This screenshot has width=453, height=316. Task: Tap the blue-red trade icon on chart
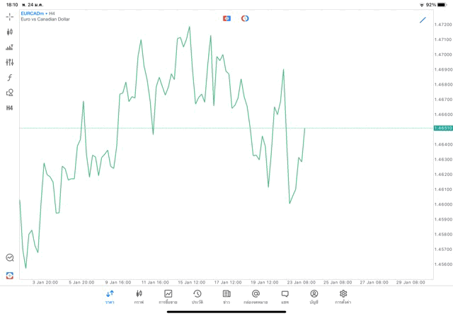pyautogui.click(x=226, y=18)
